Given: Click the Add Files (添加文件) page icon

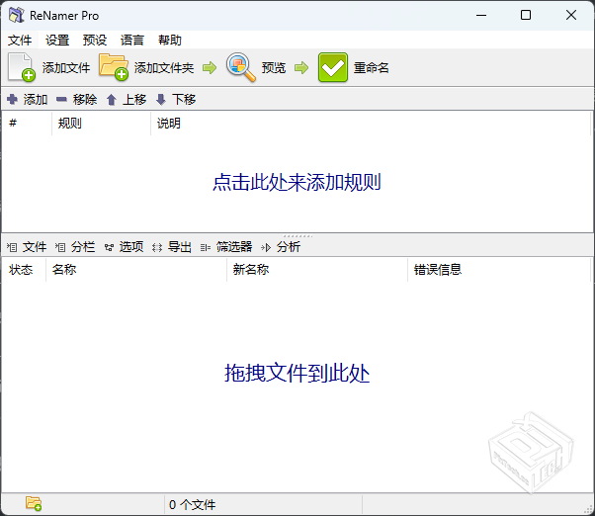Looking at the screenshot, I should coord(22,67).
